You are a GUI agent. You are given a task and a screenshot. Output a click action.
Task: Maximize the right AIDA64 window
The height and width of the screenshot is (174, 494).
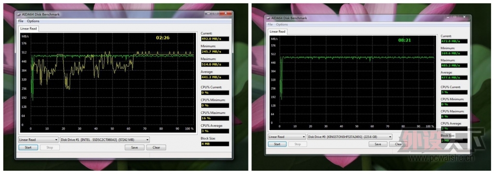(455, 17)
